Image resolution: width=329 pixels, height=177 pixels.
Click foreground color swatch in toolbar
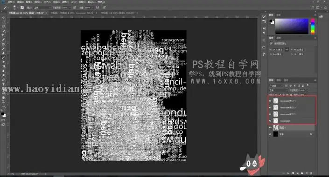click(x=2, y=114)
